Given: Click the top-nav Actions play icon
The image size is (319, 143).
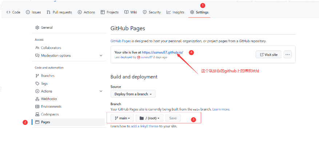Looking at the screenshot, I should [x=80, y=12].
